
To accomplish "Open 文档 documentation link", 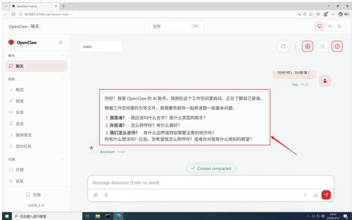I will (x=33, y=195).
